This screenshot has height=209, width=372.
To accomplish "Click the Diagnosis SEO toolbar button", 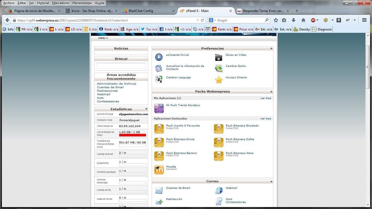I will point(322,29).
